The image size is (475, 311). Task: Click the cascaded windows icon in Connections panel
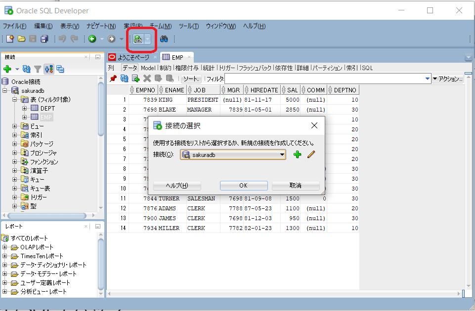click(x=60, y=69)
